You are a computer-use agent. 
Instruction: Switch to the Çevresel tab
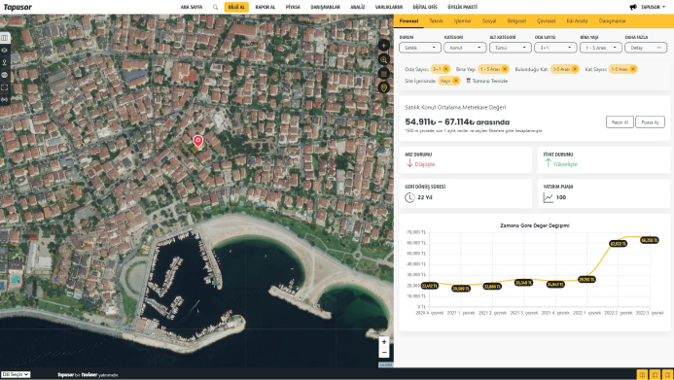546,21
